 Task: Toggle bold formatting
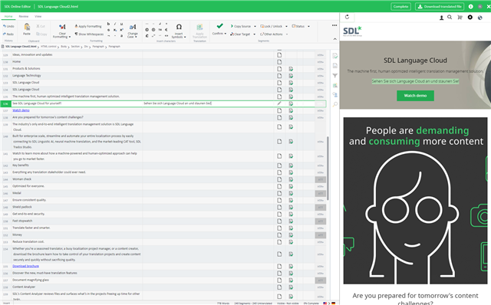108,24
